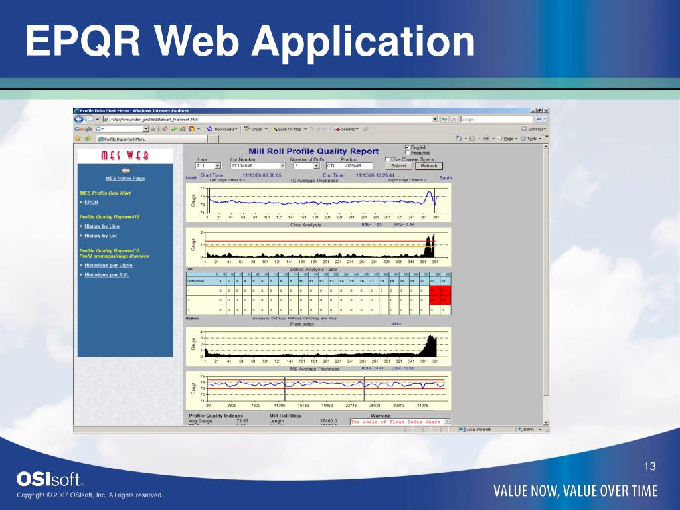Click the browser Forward arrow button

coord(89,120)
